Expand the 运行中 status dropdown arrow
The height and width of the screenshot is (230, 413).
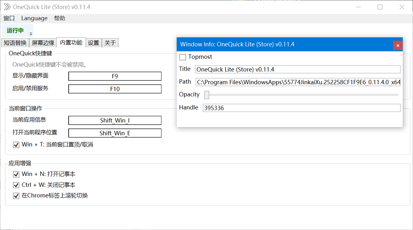pyautogui.click(x=31, y=34)
